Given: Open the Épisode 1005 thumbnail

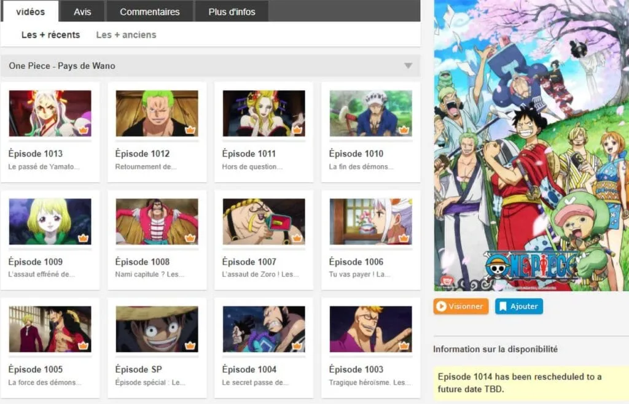Looking at the screenshot, I should coord(50,329).
